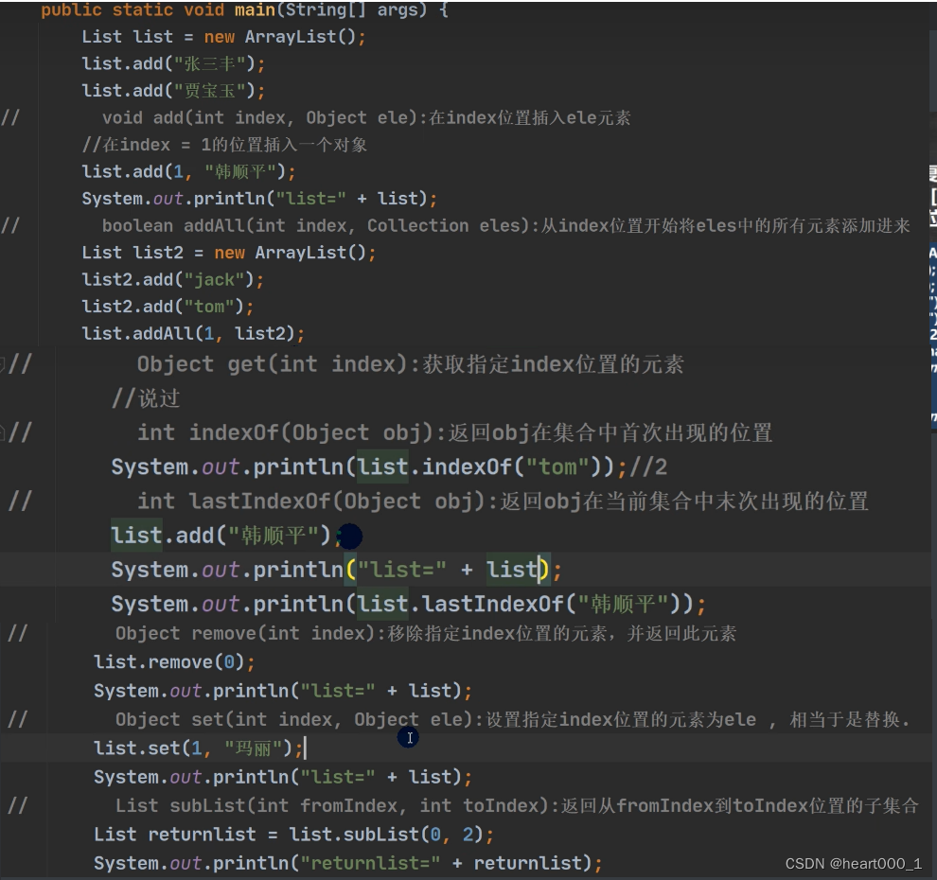Click the println("list=") line directly below list.set(1, "玛丽")
This screenshot has height=880, width=937.
click(283, 777)
